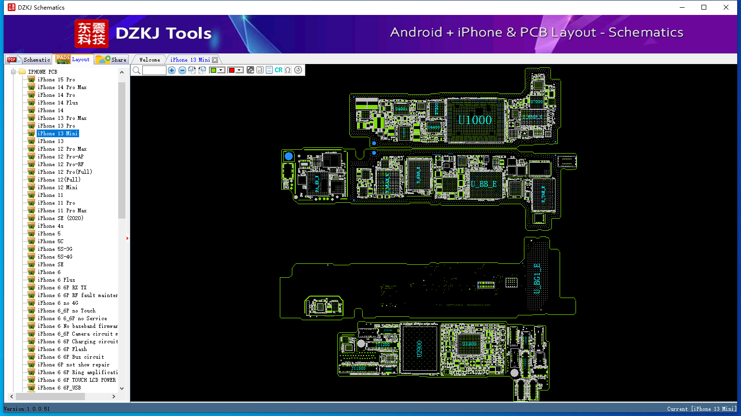Click the tree list's scroll-up arrow
Screen dimensions: 741x416
(122, 72)
